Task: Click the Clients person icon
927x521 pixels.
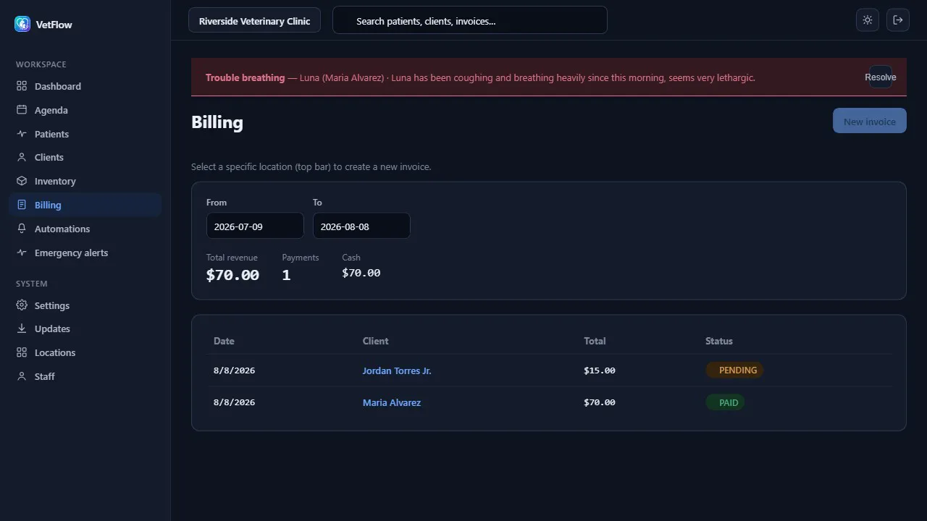Action: click(22, 157)
